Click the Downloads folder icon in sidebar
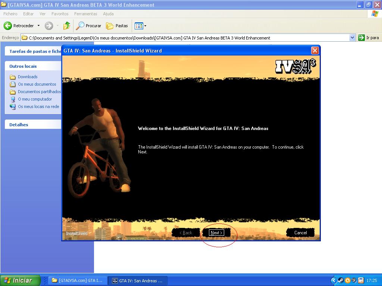 pyautogui.click(x=13, y=77)
